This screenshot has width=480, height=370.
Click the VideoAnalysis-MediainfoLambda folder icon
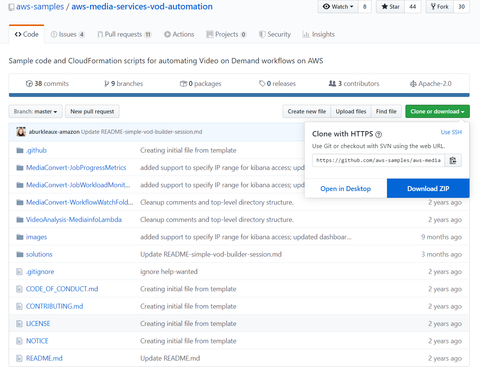pos(20,220)
